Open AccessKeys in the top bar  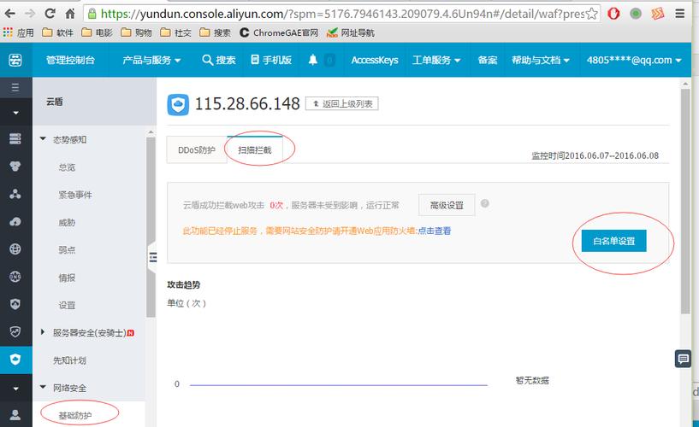375,60
